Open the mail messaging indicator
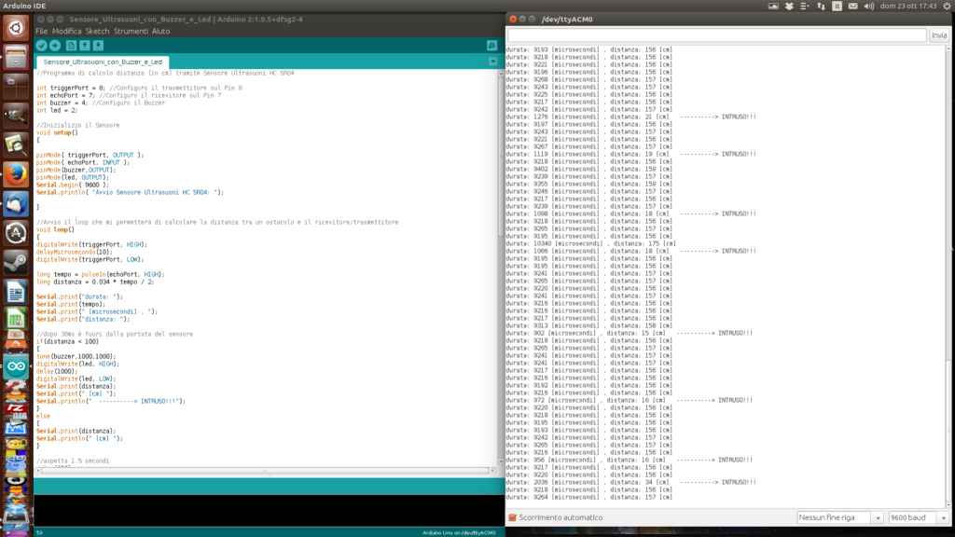This screenshot has width=955, height=537. 852,7
